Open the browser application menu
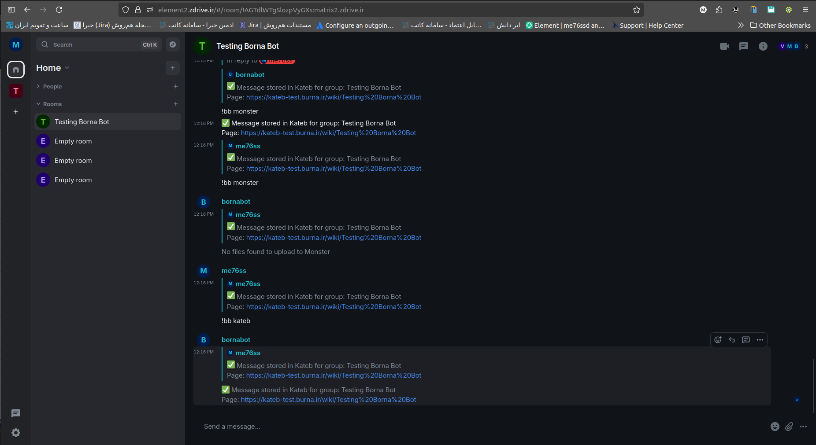 (x=805, y=10)
